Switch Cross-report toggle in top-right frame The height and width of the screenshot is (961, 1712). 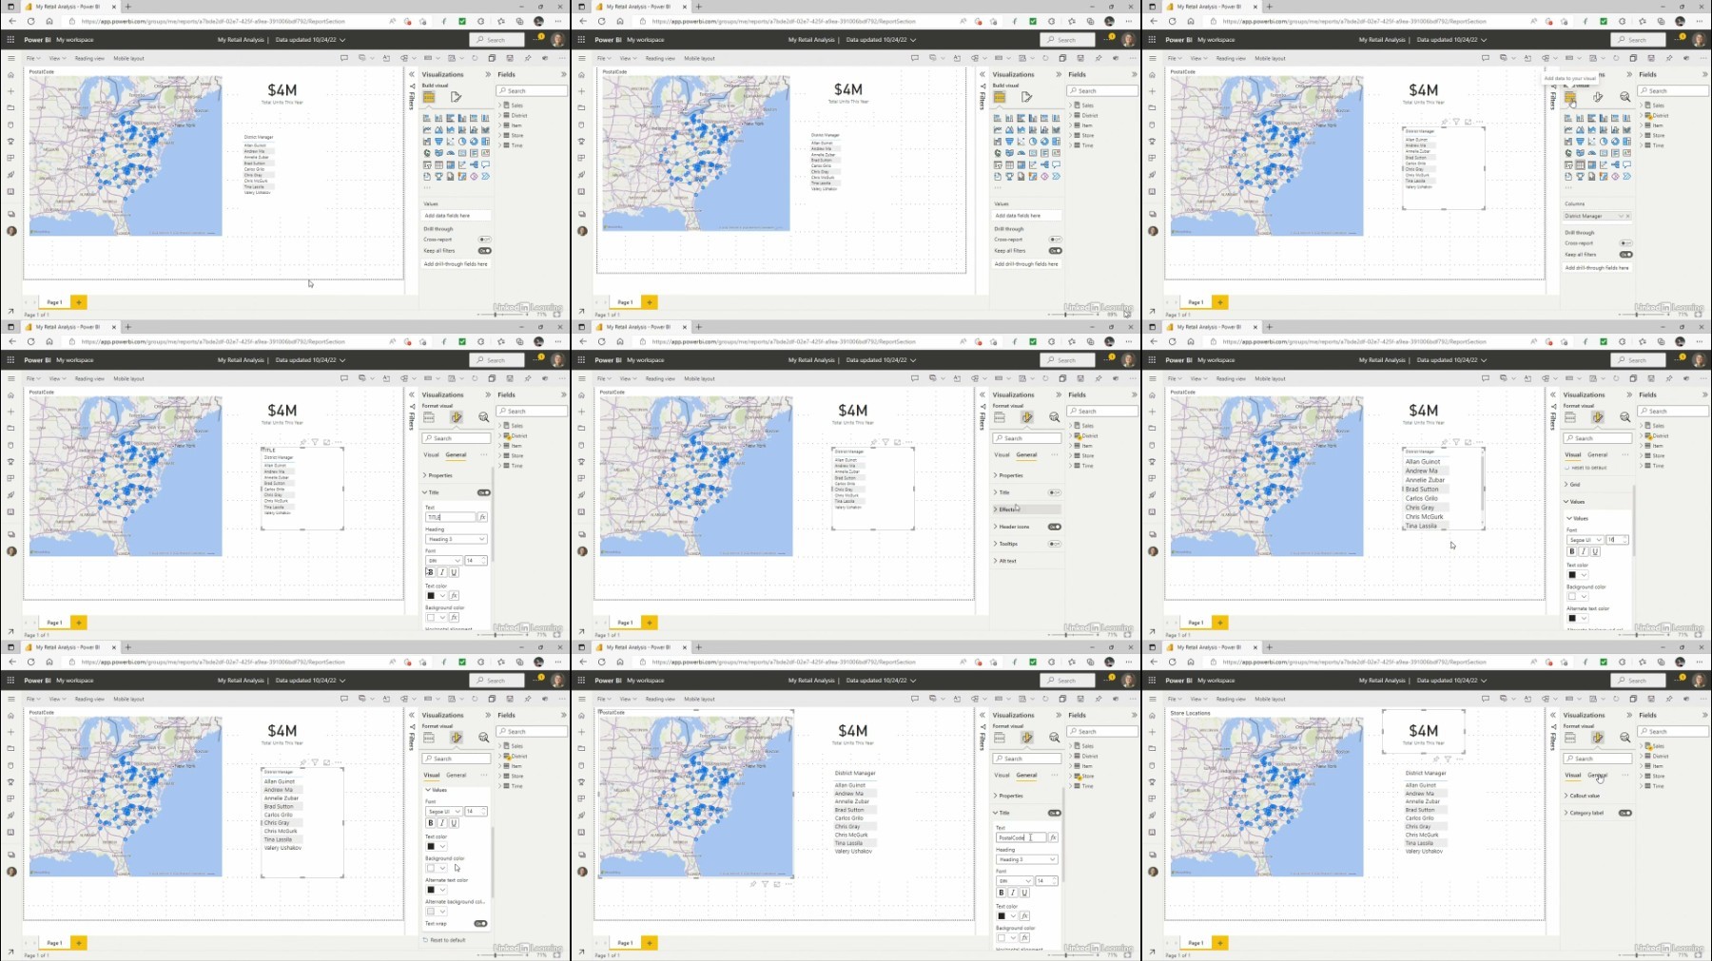click(x=1625, y=243)
